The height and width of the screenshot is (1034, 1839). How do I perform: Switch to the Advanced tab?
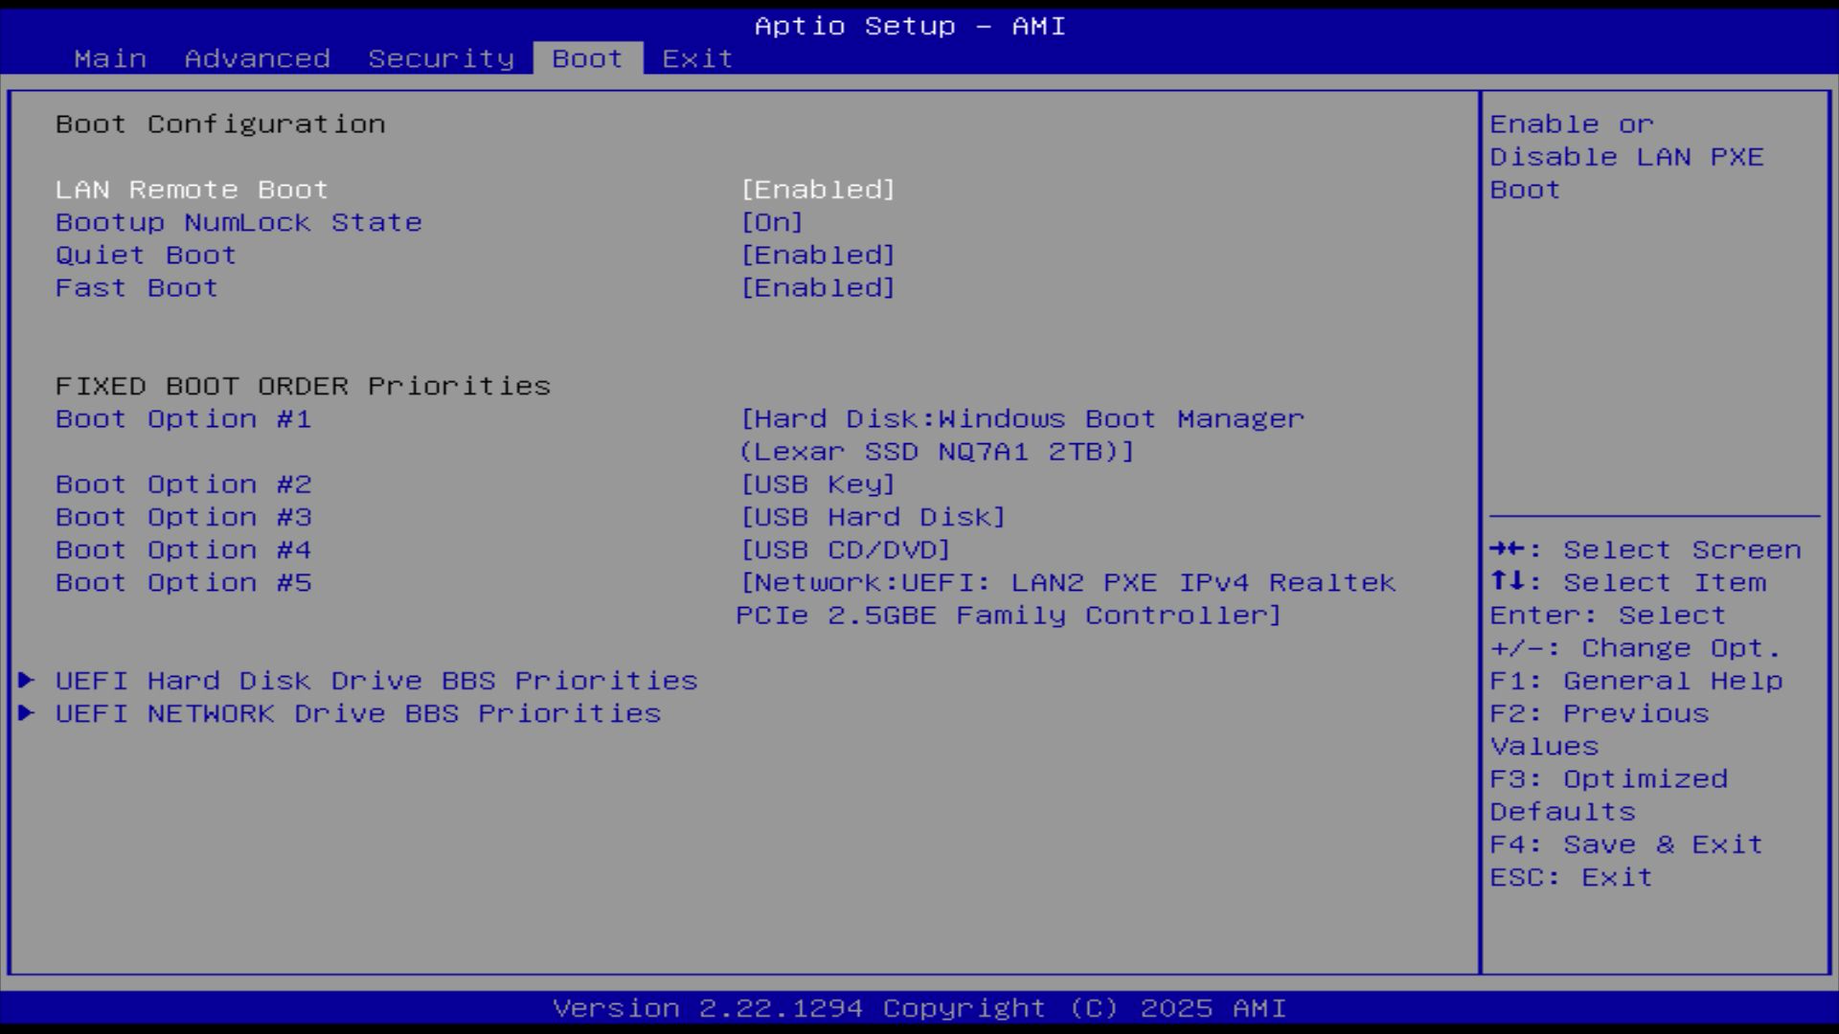click(257, 58)
